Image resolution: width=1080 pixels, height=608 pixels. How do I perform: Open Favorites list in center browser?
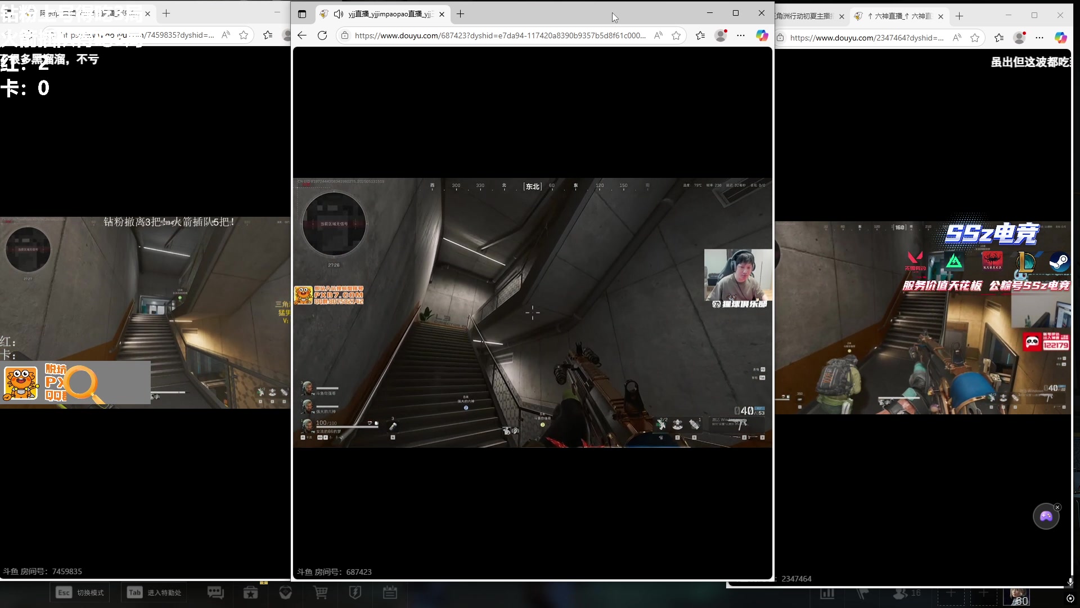pos(700,35)
